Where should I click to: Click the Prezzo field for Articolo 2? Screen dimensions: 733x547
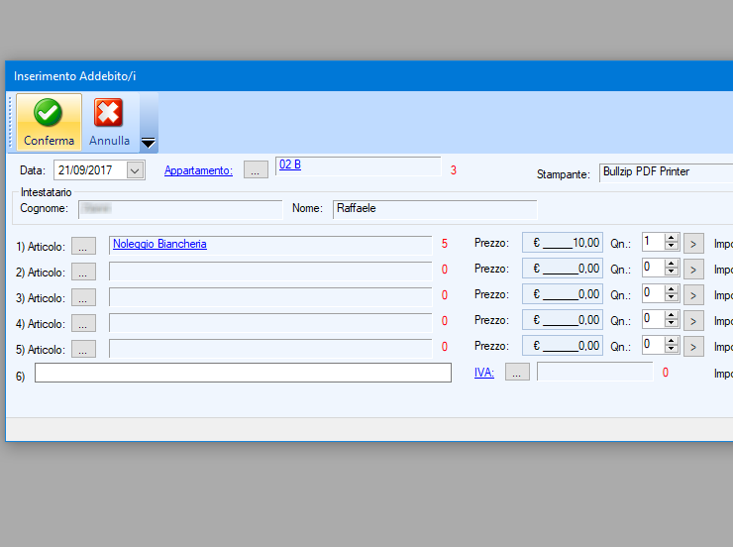(562, 269)
